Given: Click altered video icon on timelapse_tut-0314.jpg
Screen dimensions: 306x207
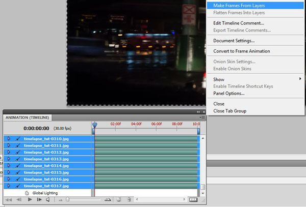Looking at the screenshot, I should pos(18,166).
